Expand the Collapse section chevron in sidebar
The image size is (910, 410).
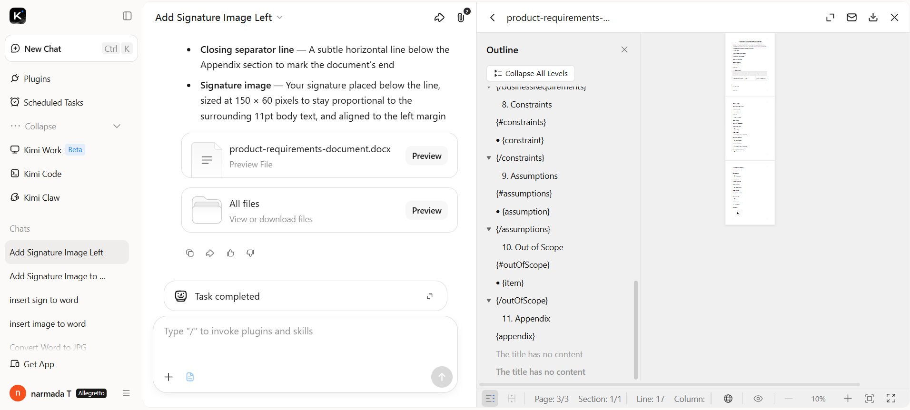(117, 126)
